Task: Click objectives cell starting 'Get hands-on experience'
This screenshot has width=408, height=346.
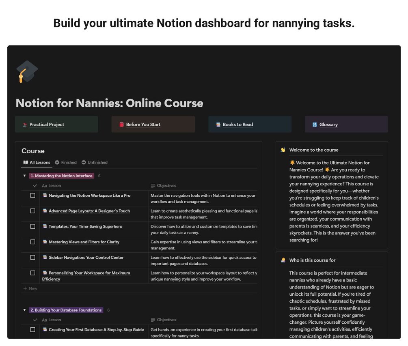Action: click(x=203, y=333)
